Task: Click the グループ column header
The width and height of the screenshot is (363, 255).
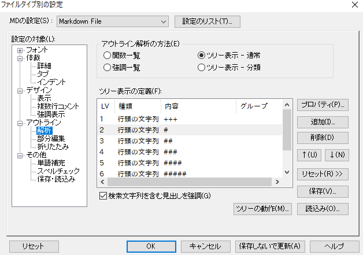Action: point(260,106)
